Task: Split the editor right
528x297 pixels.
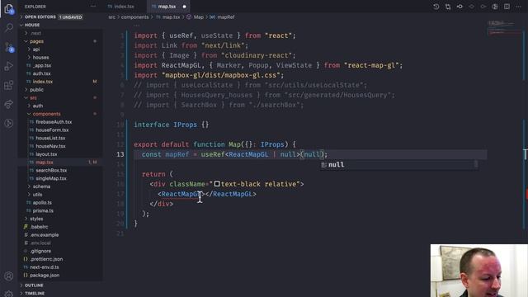Action: coord(507,7)
